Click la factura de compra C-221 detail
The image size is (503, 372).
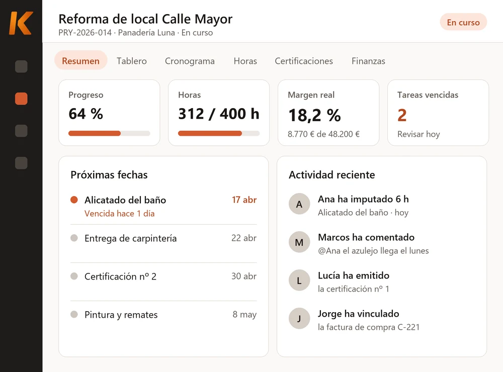click(369, 327)
